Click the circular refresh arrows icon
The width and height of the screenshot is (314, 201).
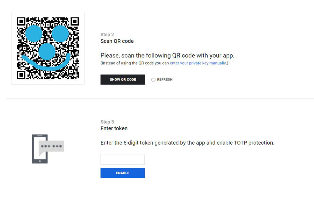(x=153, y=80)
